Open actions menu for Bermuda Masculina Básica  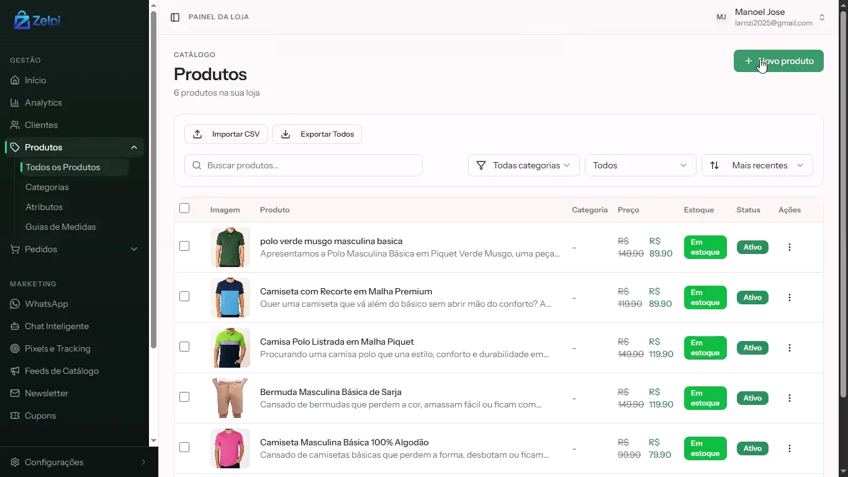(790, 398)
